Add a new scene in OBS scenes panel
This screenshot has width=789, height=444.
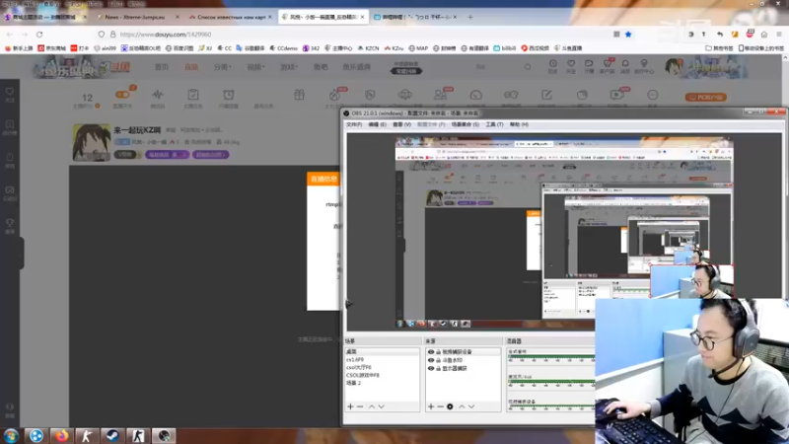point(350,407)
